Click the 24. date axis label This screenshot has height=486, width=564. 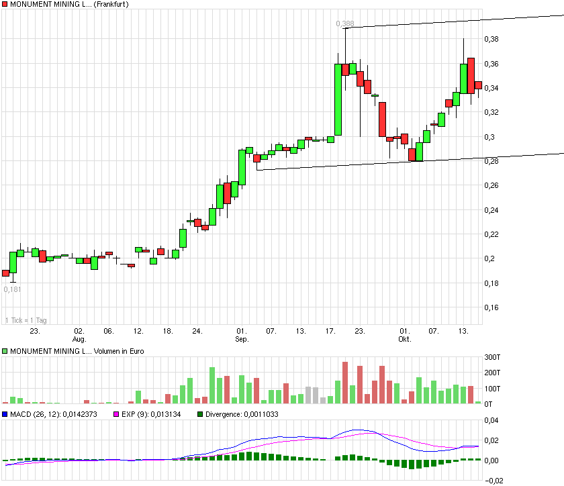197,331
